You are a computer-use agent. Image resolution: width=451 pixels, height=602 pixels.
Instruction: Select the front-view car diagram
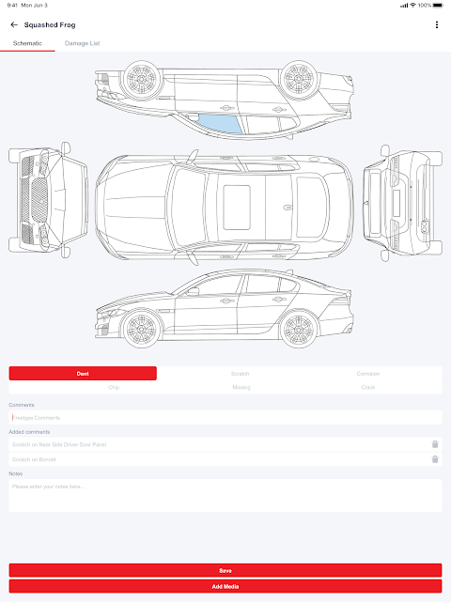49,200
